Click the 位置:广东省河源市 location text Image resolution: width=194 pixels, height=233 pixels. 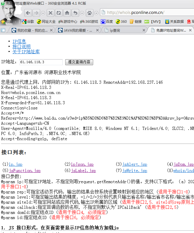[41, 73]
